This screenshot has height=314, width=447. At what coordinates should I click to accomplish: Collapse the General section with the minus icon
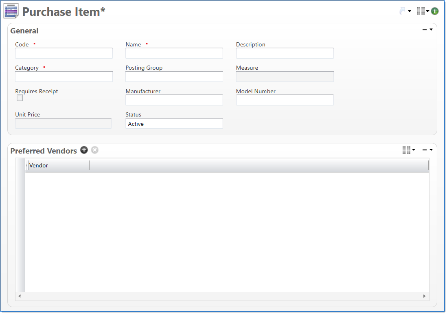(425, 30)
